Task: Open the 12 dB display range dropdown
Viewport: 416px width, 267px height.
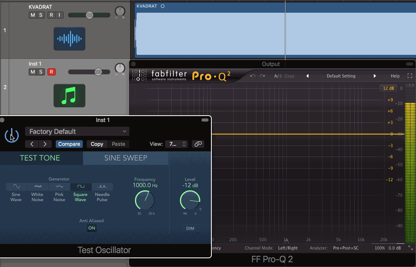Action: point(388,88)
